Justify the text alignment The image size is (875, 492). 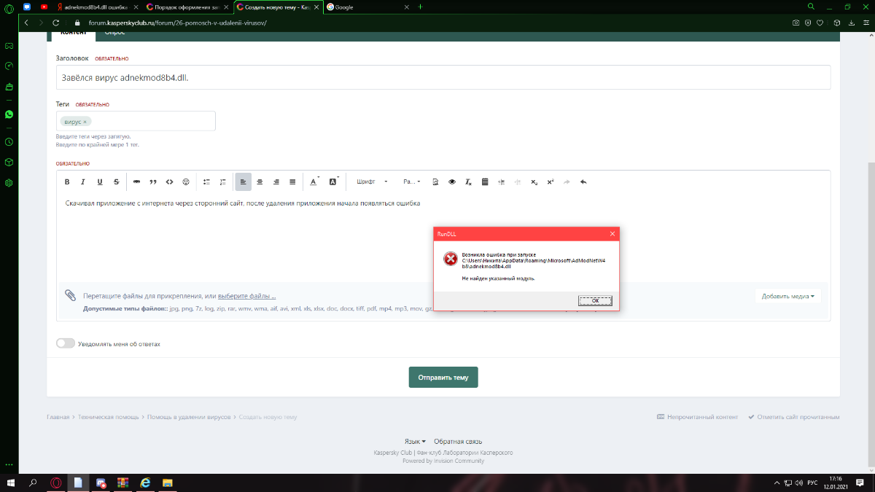click(x=292, y=181)
